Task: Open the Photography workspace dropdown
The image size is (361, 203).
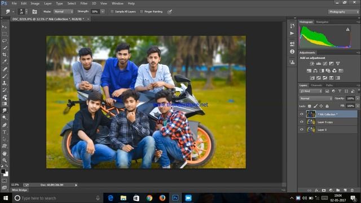Action: (x=344, y=12)
